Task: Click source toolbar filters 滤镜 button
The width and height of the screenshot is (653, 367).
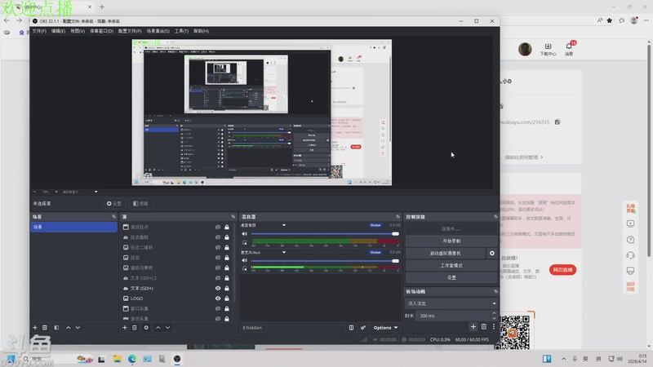Action: coord(140,203)
